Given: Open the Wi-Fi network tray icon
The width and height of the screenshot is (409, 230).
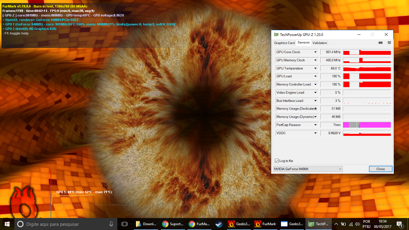Looking at the screenshot, I should pyautogui.click(x=351, y=224).
